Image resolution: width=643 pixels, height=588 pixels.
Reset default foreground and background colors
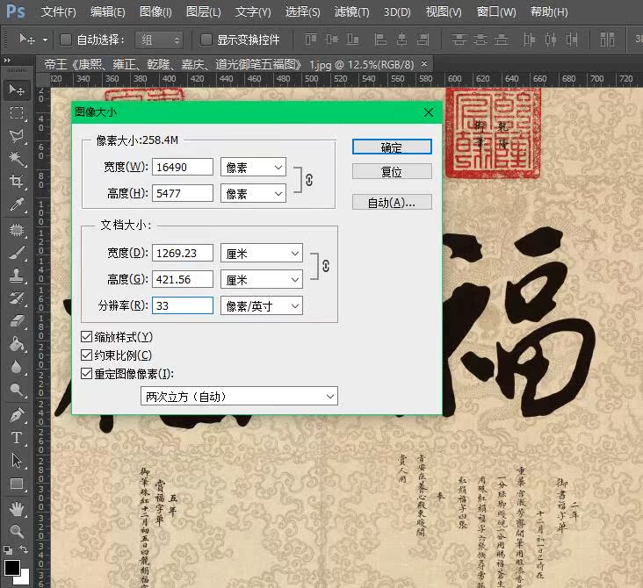click(x=7, y=550)
